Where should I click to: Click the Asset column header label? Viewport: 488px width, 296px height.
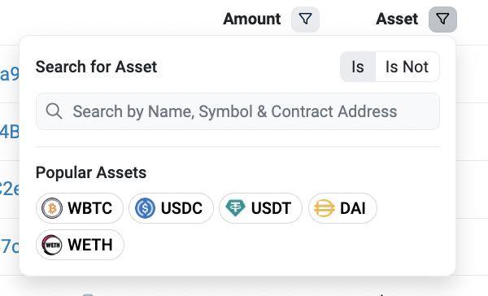[x=397, y=19]
